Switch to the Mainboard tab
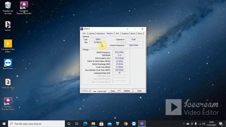The height and width of the screenshot is (127, 226). 100,34
